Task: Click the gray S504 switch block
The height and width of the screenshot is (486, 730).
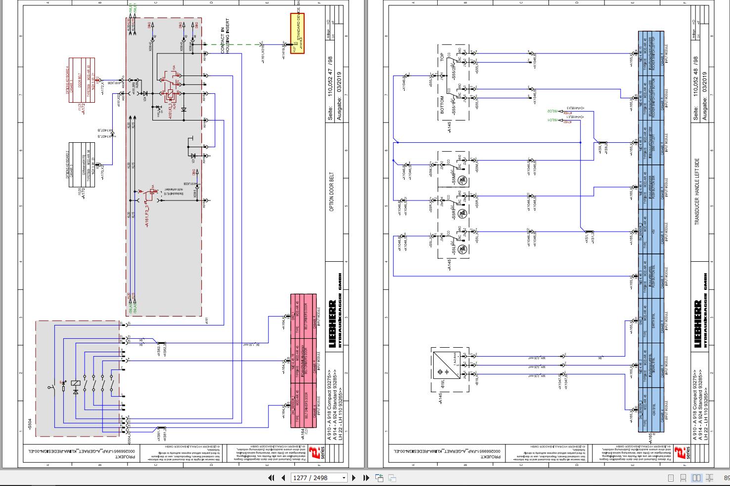Action: point(78,379)
